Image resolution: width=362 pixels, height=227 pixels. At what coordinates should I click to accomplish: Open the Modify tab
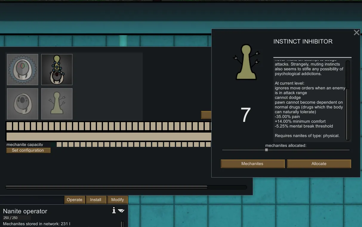click(117, 200)
